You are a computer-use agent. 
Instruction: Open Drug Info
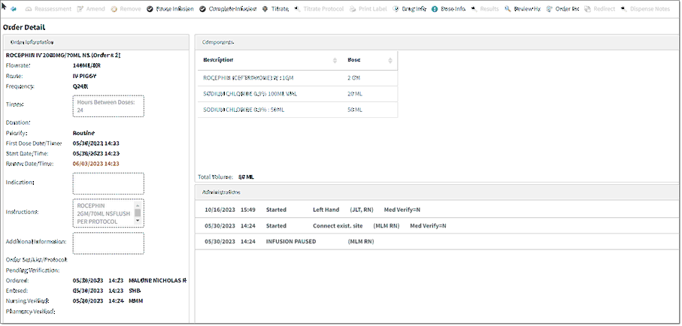pos(410,9)
